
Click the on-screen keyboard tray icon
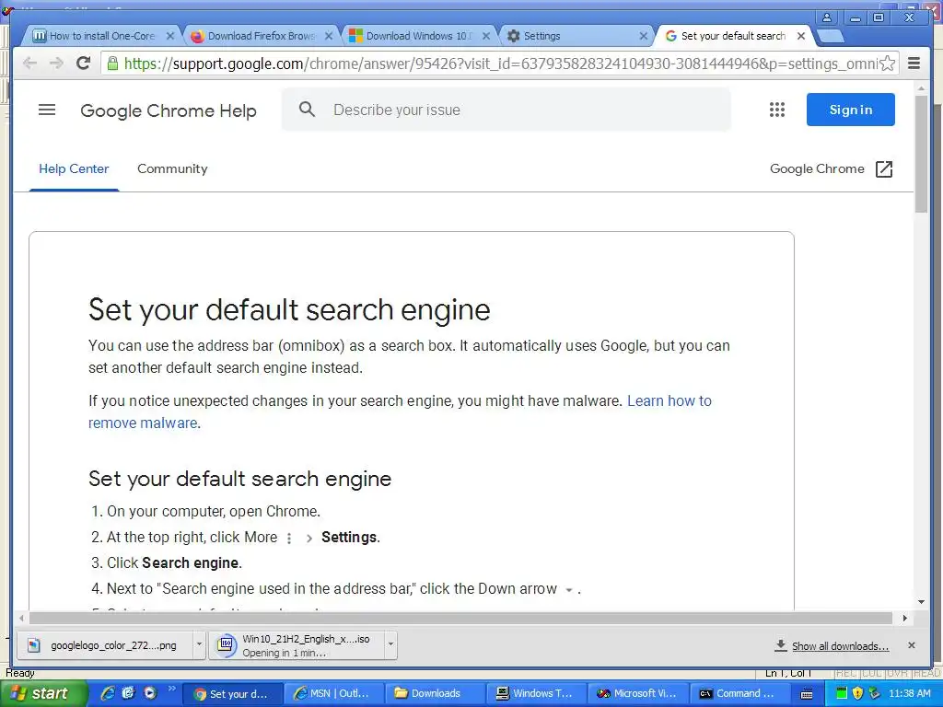coord(807,694)
